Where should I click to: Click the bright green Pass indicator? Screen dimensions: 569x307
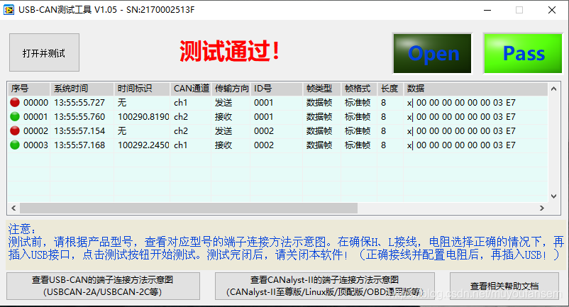tap(523, 53)
